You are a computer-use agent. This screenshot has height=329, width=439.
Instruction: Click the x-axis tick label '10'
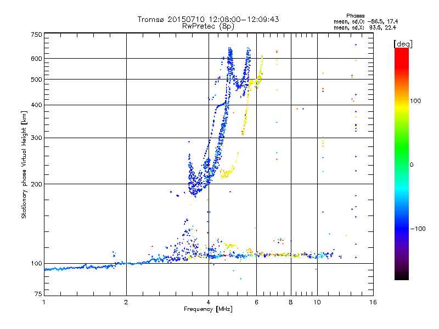click(x=317, y=302)
